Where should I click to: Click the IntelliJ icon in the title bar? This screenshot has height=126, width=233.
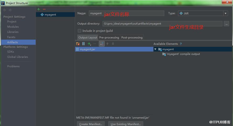pyautogui.click(x=3, y=3)
